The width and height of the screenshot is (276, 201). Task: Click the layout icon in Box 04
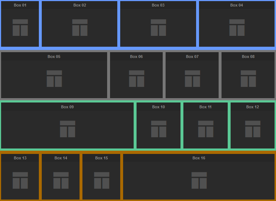point(237,28)
